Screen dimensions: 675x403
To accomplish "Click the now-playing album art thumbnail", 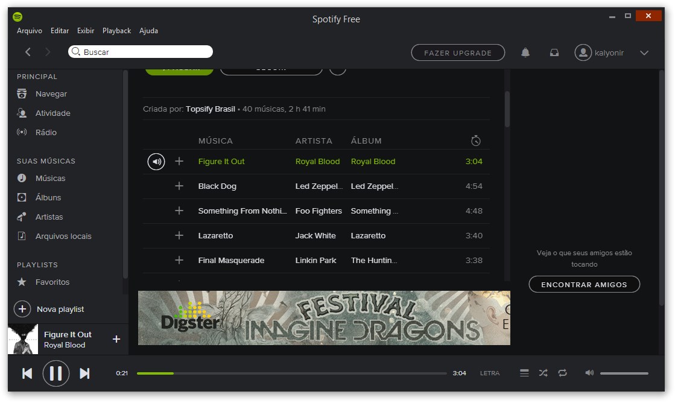I will point(24,339).
